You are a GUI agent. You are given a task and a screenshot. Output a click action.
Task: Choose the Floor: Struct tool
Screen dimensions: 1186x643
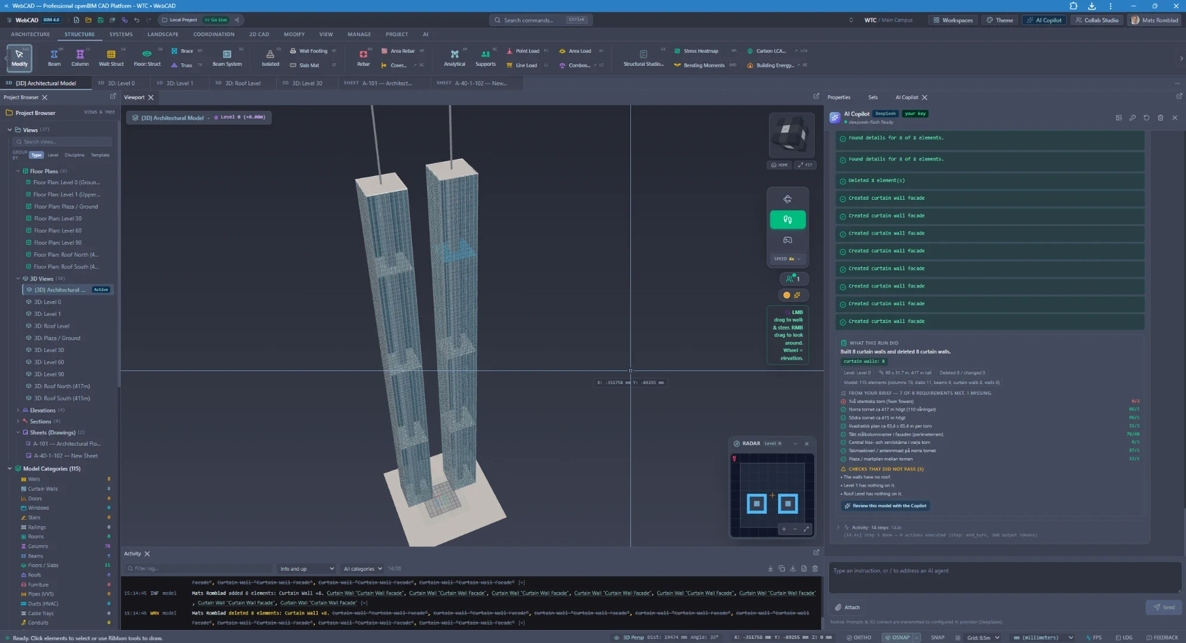coord(147,57)
